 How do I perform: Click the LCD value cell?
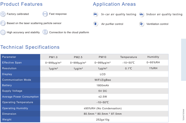tap(103, 74)
